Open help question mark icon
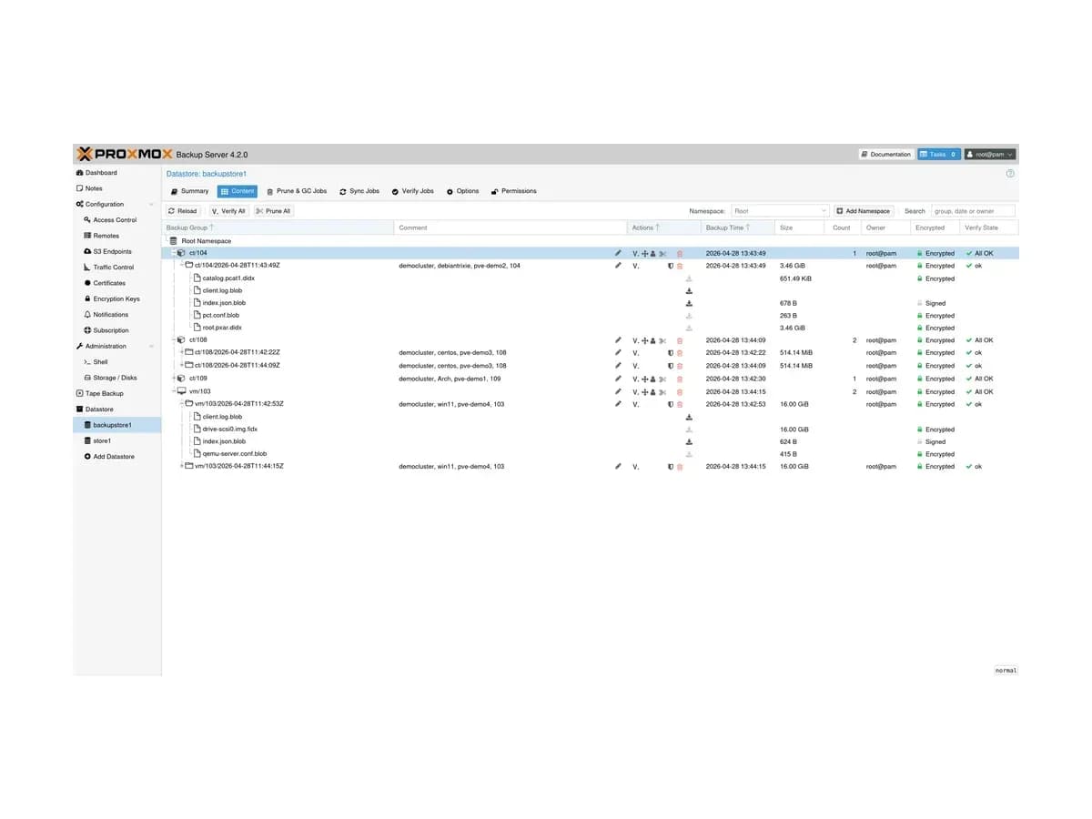1092x819 pixels. click(x=1010, y=173)
